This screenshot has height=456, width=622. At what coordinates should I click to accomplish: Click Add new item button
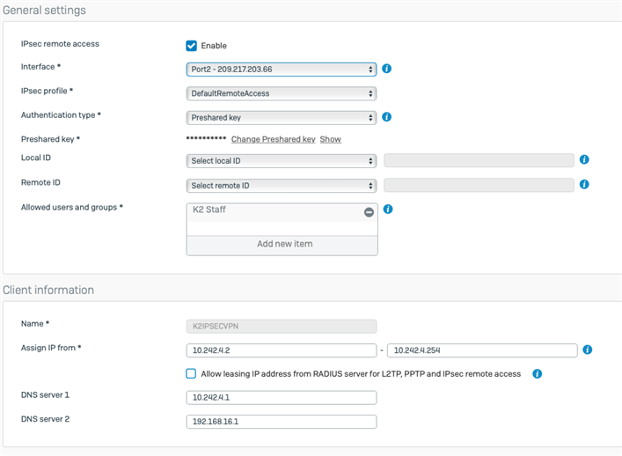point(282,244)
